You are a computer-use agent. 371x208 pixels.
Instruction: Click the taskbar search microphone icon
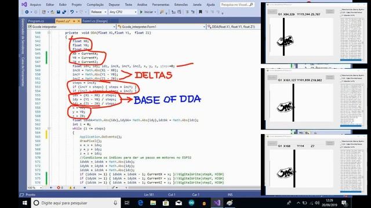tap(115, 203)
